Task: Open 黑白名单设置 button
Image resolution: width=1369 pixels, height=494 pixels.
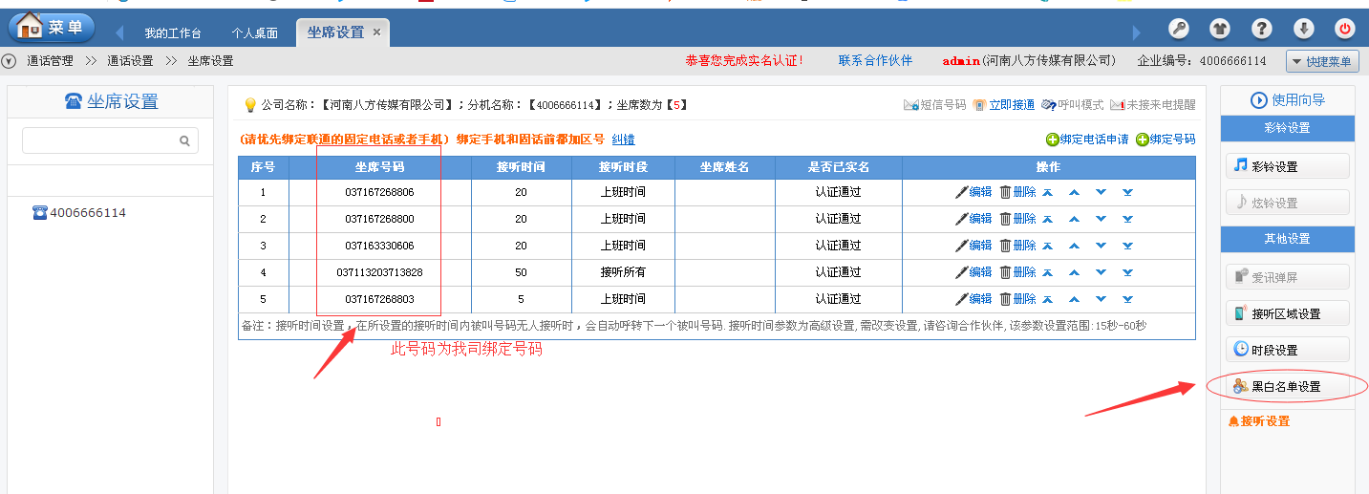Action: [x=1287, y=387]
